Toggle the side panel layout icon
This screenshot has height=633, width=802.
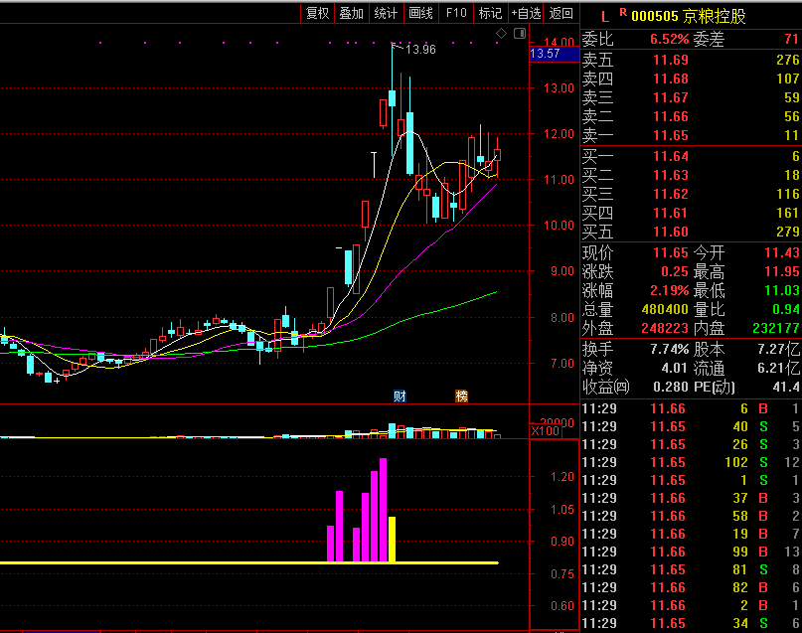tap(520, 34)
